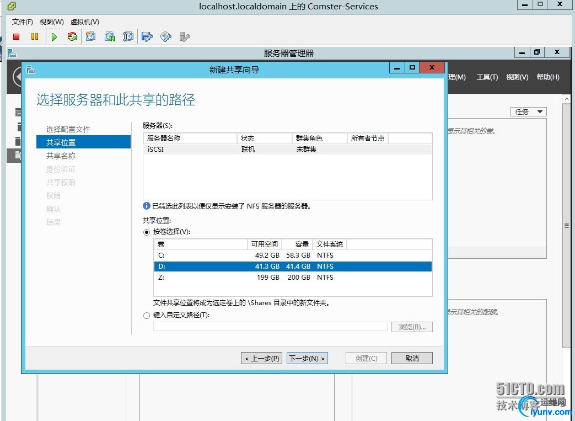The width and height of the screenshot is (575, 421).
Task: Select volume Z: row
Action: point(293,278)
